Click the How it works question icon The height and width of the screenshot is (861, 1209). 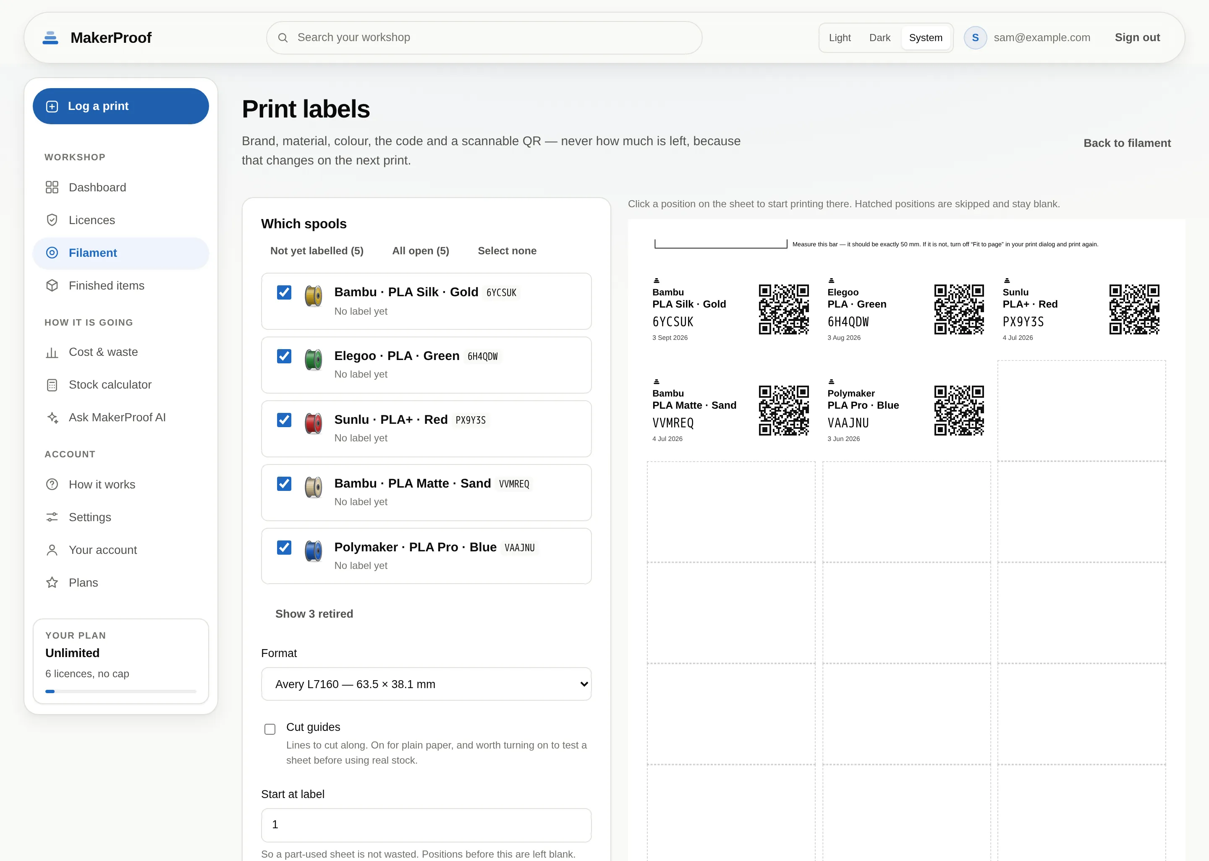[x=52, y=484]
